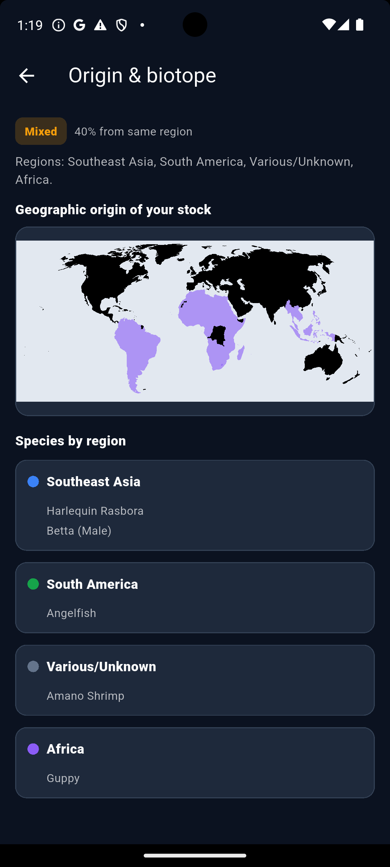390x867 pixels.
Task: Open the Origin & biotope header title
Action: coord(142,75)
